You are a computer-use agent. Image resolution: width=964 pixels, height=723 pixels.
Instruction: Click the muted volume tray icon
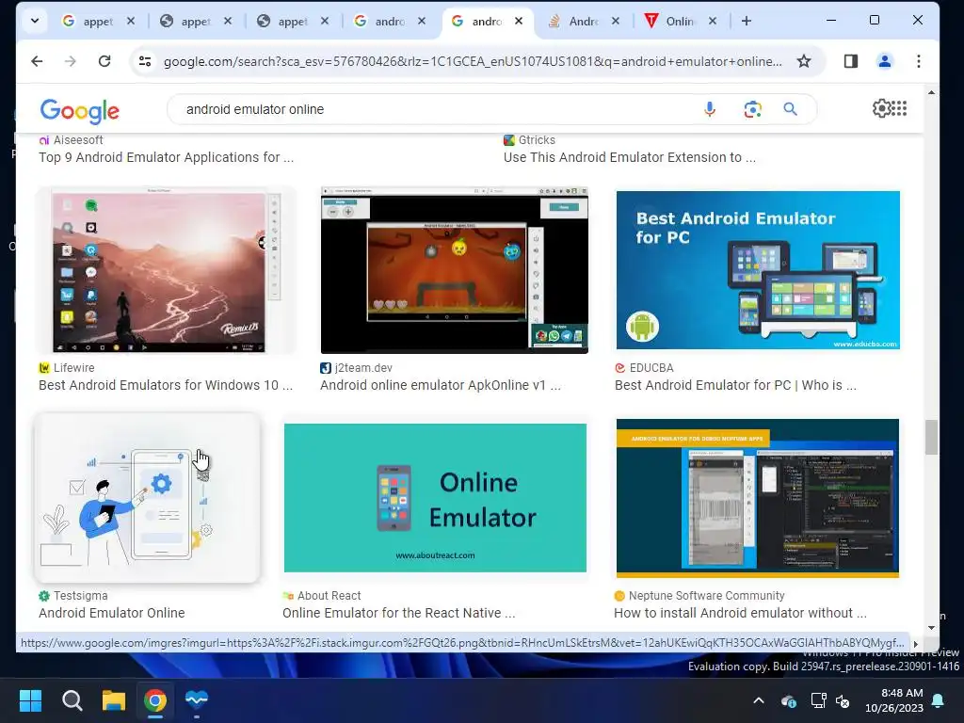pyautogui.click(x=843, y=700)
